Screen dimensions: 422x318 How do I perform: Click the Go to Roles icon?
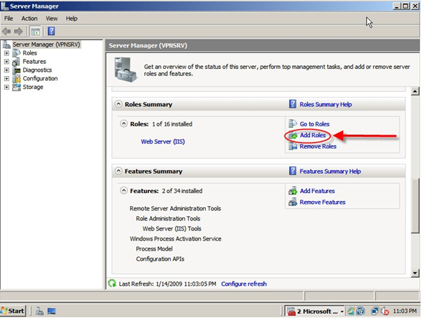[x=293, y=124]
